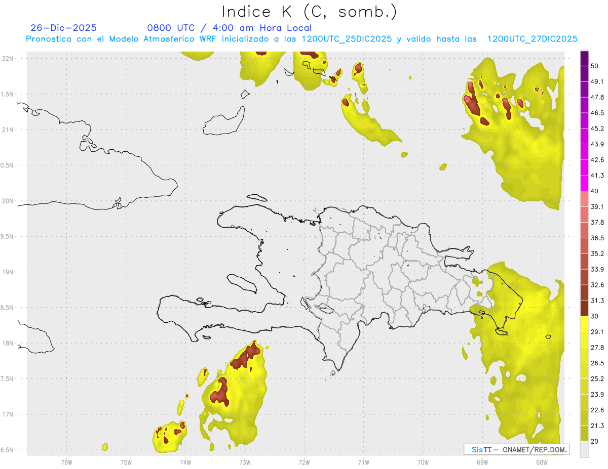This screenshot has height=469, width=608.
Task: Click the '17N' latitude label
Action: point(9,415)
